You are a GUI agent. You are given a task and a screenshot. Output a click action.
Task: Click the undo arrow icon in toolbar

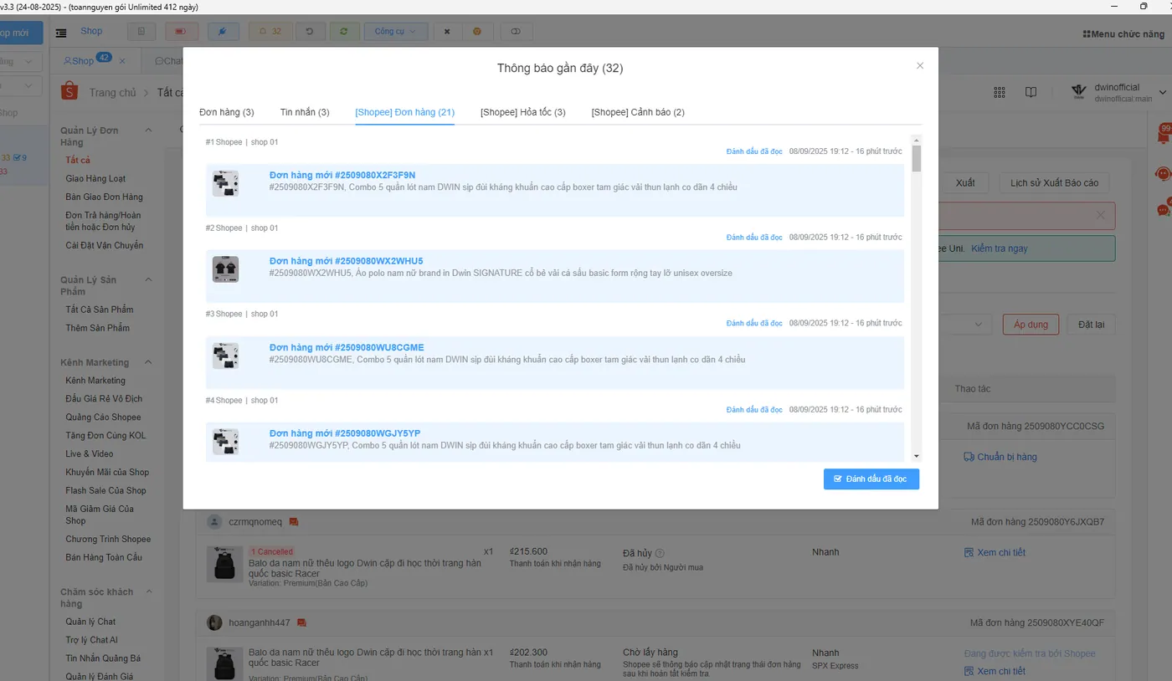pos(311,31)
